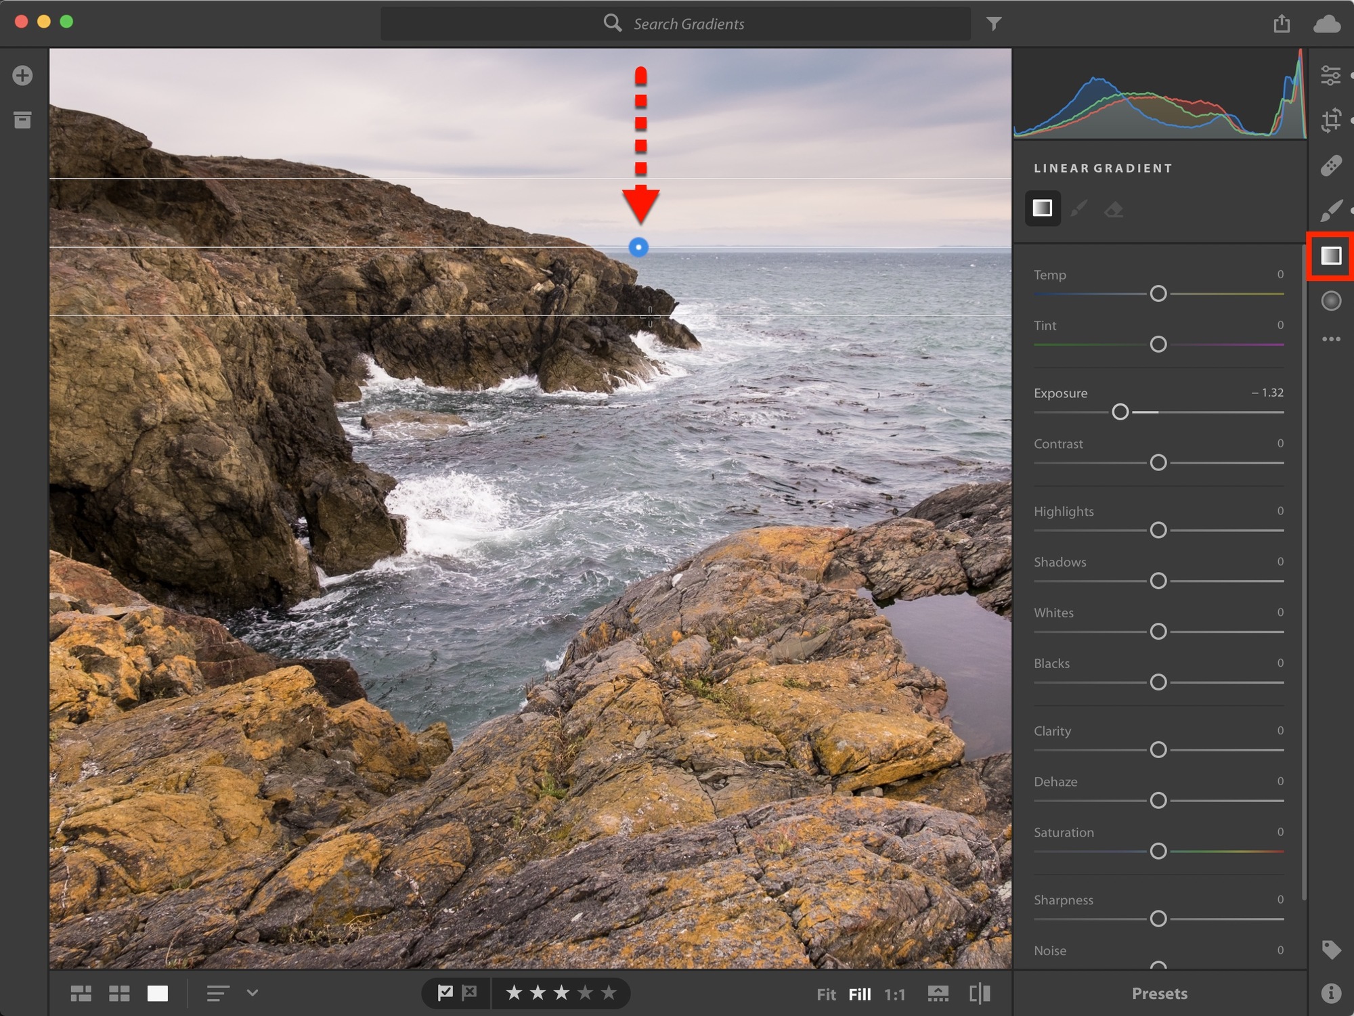Open the sort order menu
Screen dimensions: 1354x1016
pyautogui.click(x=218, y=994)
